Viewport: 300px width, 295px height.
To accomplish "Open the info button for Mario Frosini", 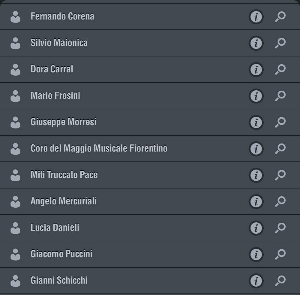I will click(x=256, y=96).
